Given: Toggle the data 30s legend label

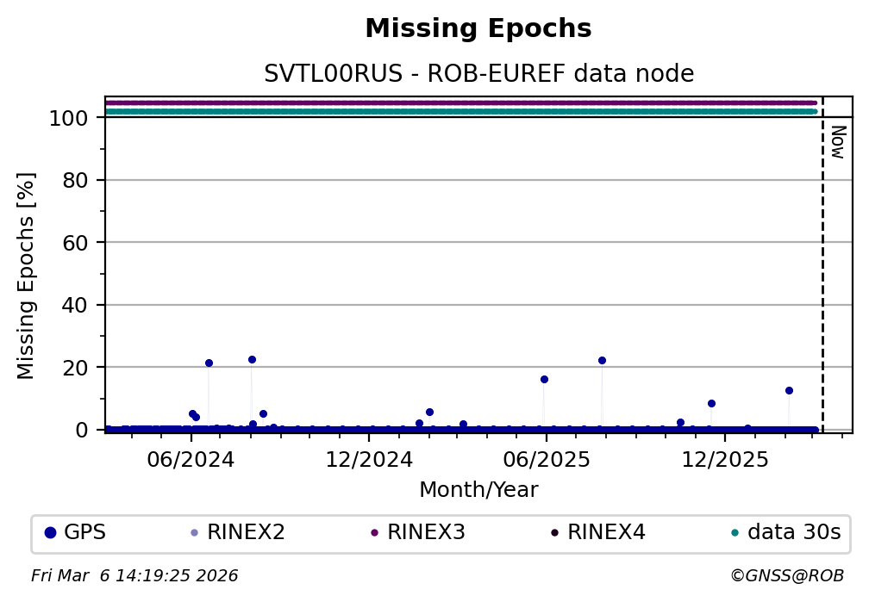Looking at the screenshot, I should 793,533.
